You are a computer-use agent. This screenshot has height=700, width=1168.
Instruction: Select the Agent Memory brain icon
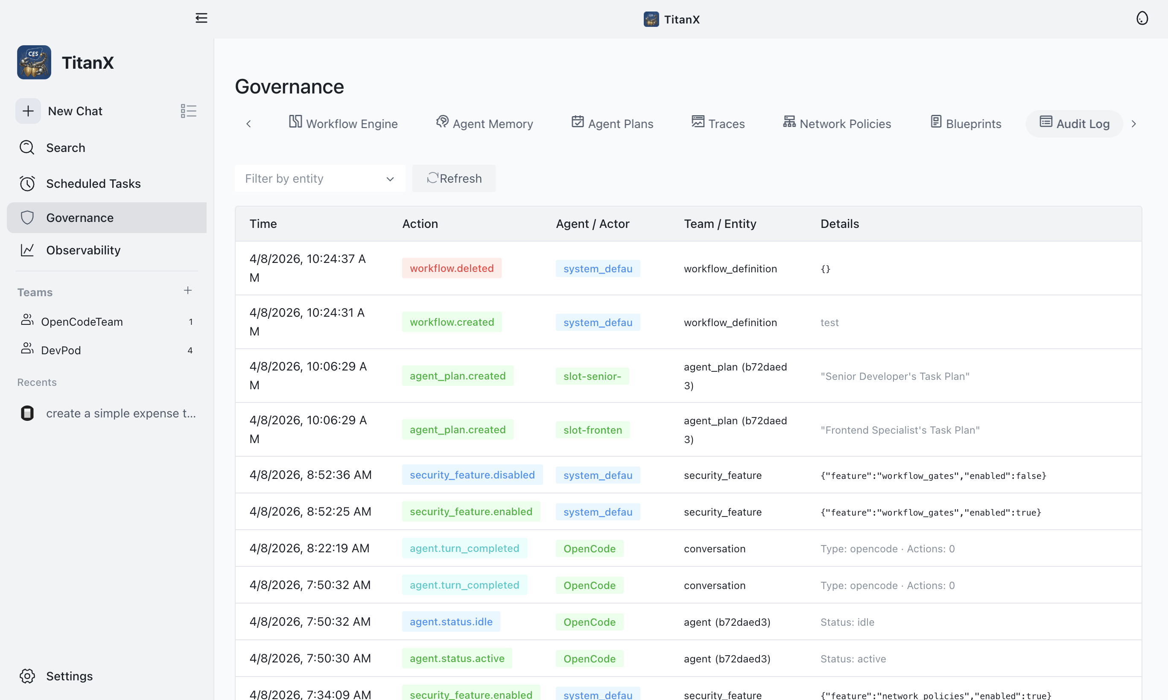coord(442,122)
